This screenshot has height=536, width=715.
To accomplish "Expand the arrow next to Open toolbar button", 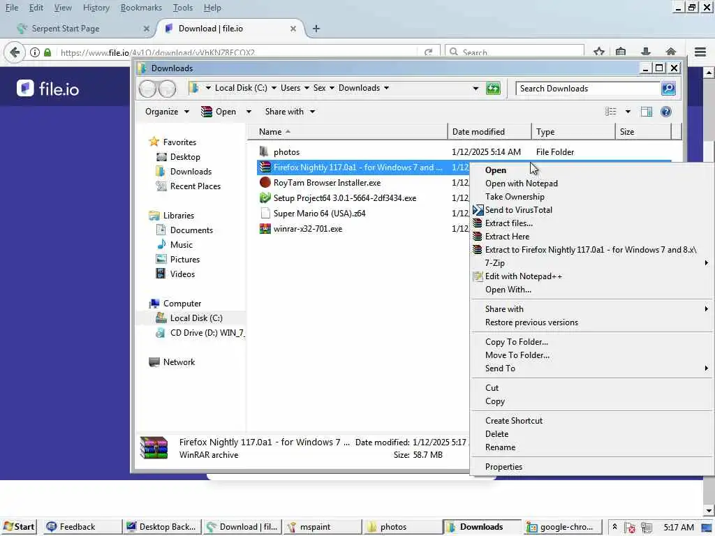I will click(249, 112).
